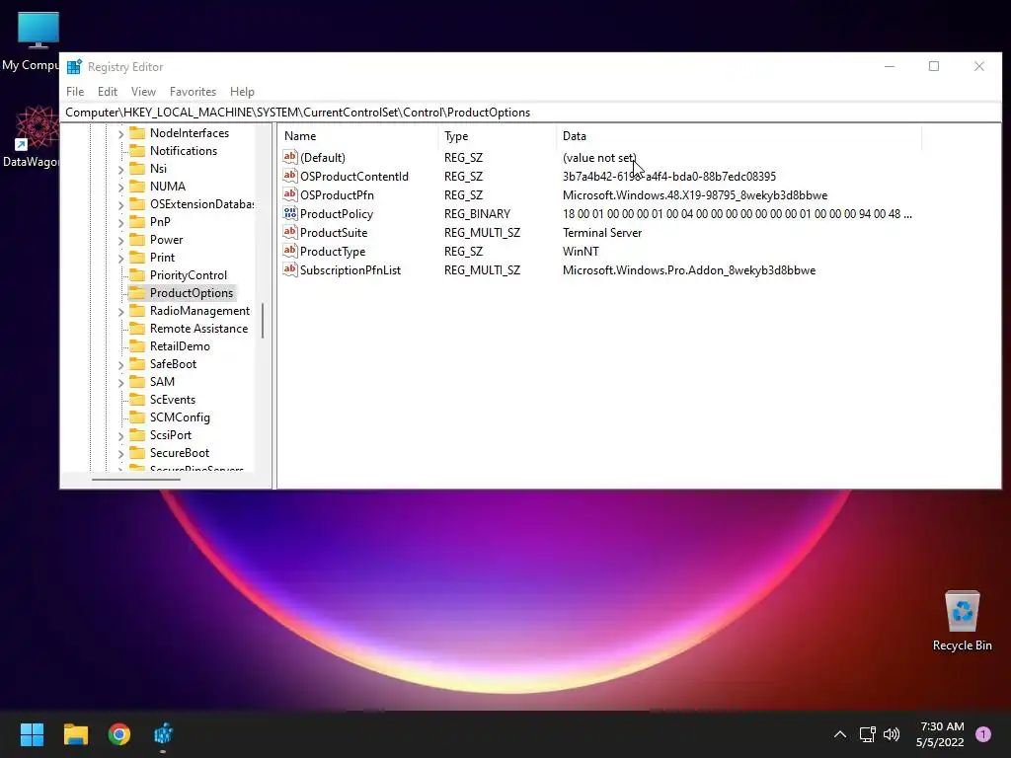
Task: Sort values by the Type column header
Action: [498, 136]
